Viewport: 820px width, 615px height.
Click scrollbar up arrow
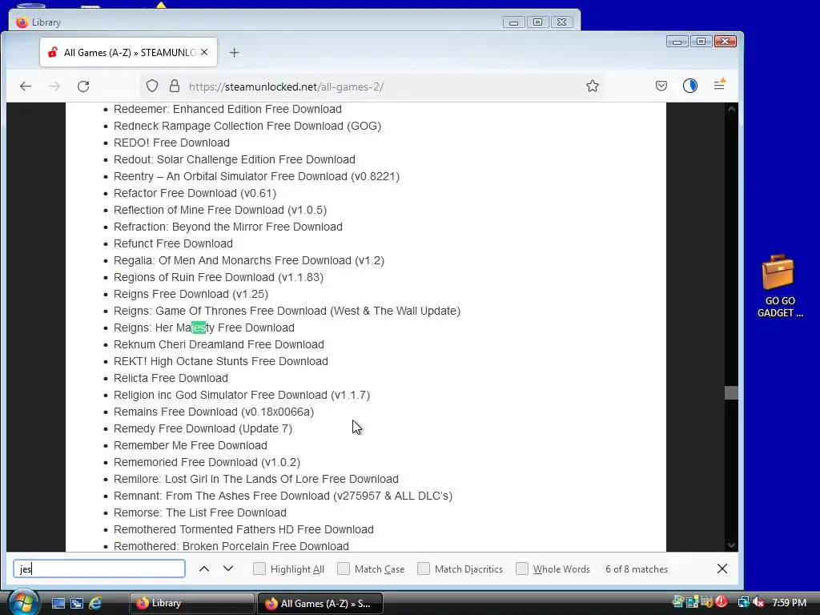tap(731, 109)
